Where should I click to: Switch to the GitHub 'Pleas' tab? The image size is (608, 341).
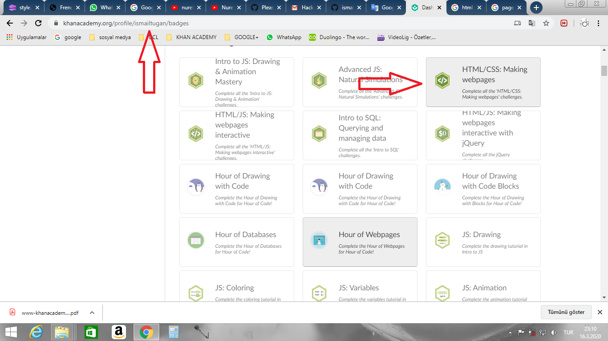pyautogui.click(x=266, y=8)
